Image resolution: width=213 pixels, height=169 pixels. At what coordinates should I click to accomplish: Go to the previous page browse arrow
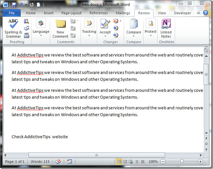206,139
